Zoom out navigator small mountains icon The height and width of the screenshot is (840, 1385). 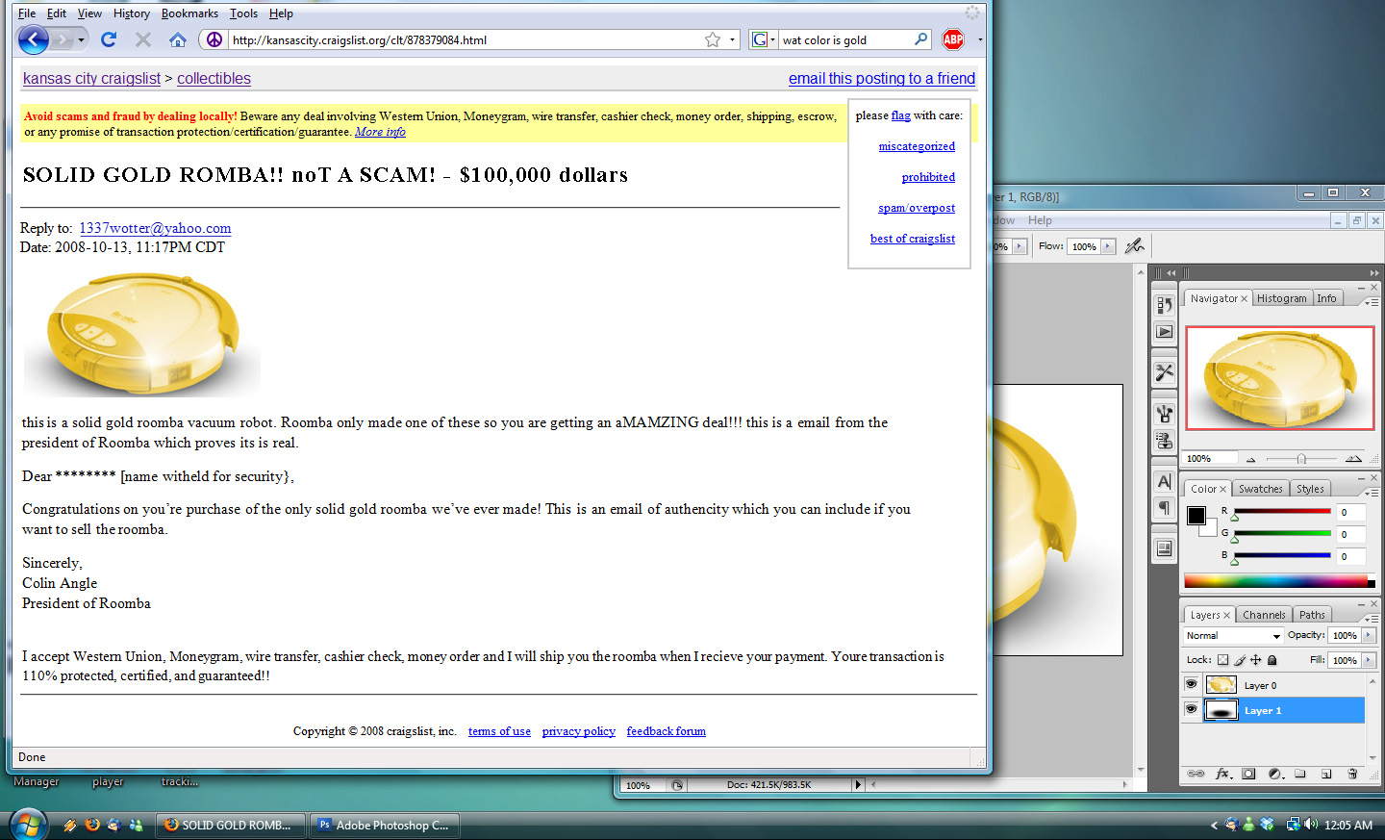point(1251,459)
